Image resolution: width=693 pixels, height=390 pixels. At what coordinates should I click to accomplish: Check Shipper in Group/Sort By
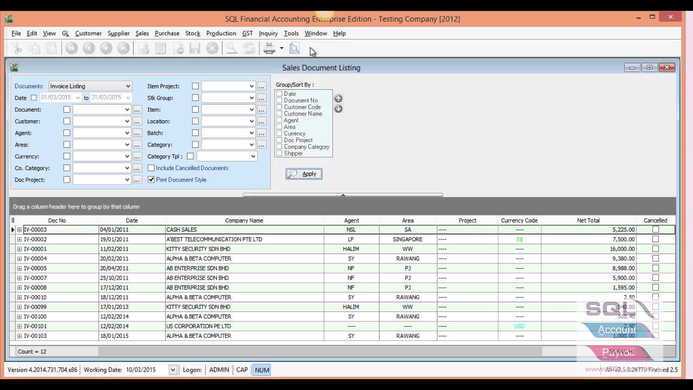[x=279, y=153]
